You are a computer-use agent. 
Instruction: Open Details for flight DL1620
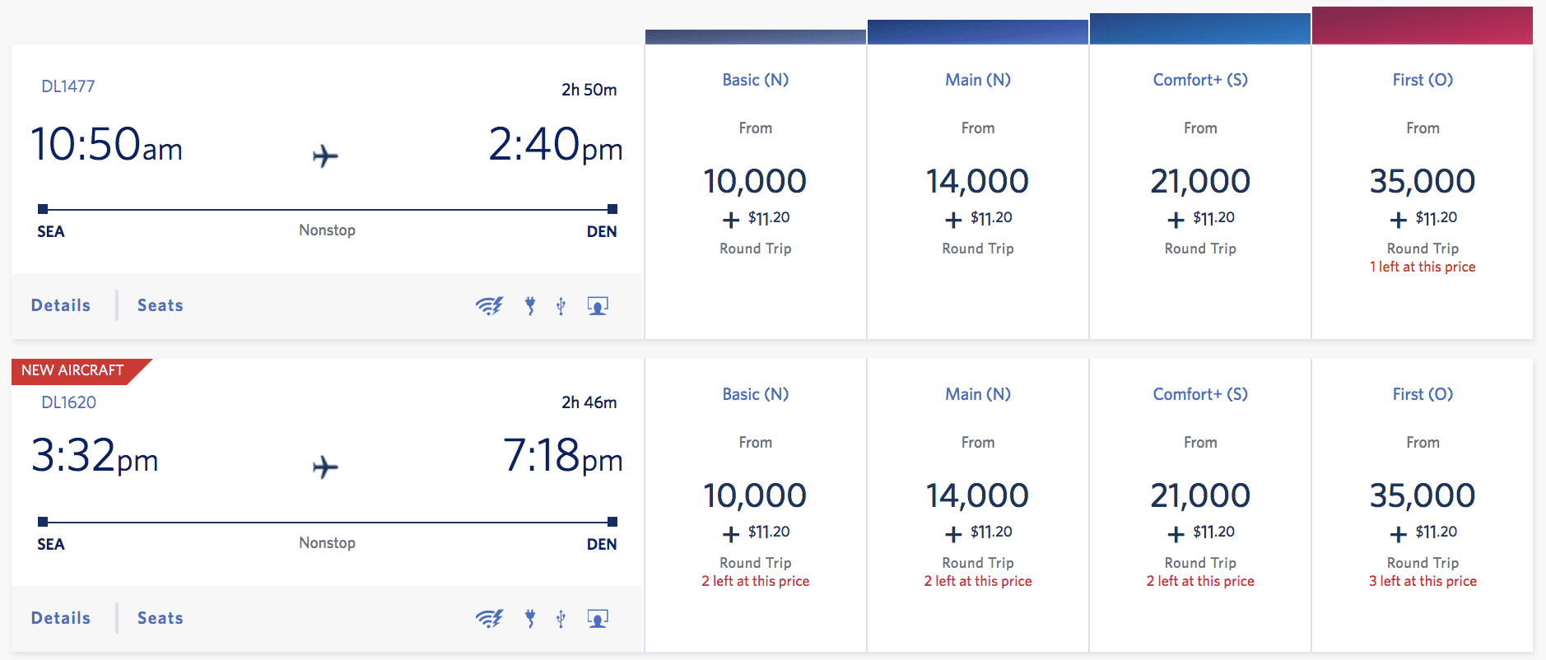tap(60, 617)
